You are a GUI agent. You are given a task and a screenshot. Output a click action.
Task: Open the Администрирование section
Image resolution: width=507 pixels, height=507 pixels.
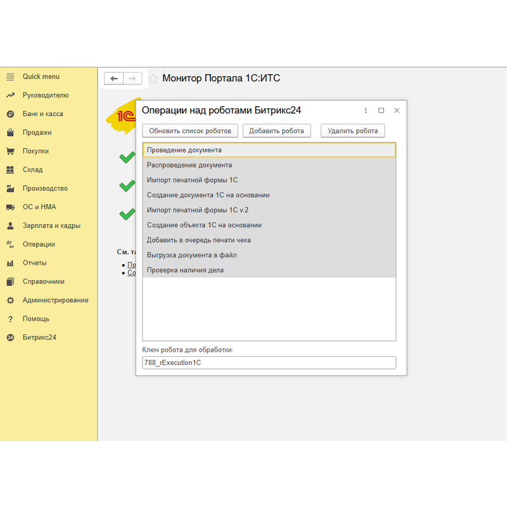click(55, 300)
